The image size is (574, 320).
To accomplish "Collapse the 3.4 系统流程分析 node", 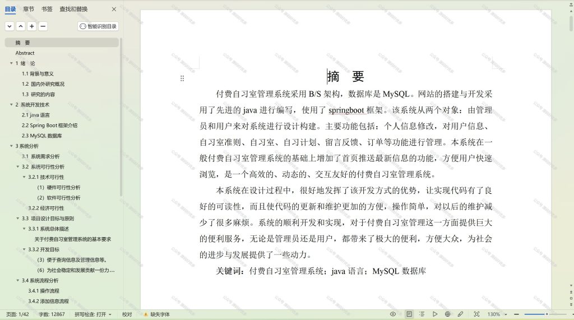I will [17, 280].
